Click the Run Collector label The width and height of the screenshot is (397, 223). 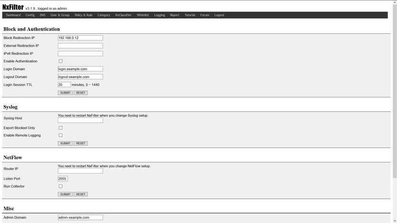[14, 186]
